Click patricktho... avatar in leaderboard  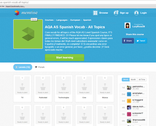point(129,87)
